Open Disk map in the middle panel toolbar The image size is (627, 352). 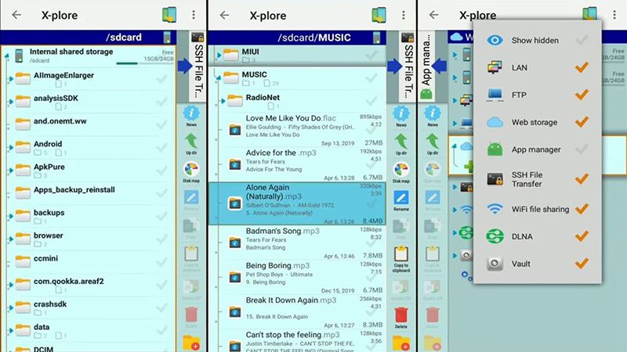[400, 172]
